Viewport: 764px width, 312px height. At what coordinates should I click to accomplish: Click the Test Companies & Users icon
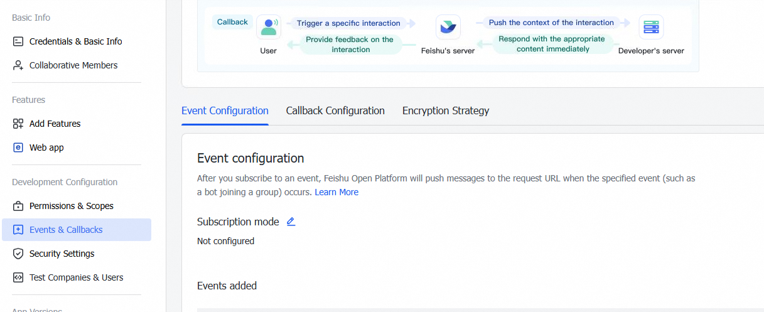pos(18,277)
